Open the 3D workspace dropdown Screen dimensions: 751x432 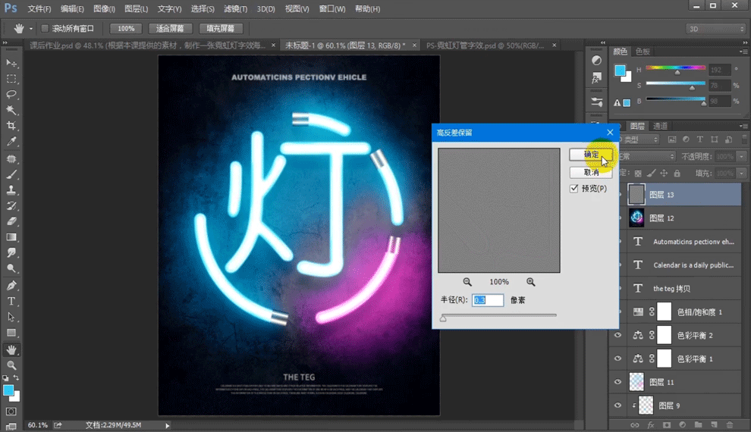715,29
